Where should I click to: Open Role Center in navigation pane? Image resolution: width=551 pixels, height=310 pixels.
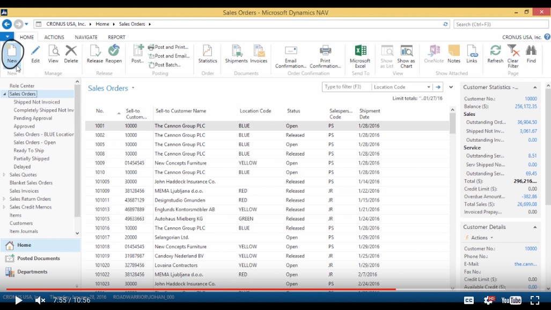(x=22, y=86)
